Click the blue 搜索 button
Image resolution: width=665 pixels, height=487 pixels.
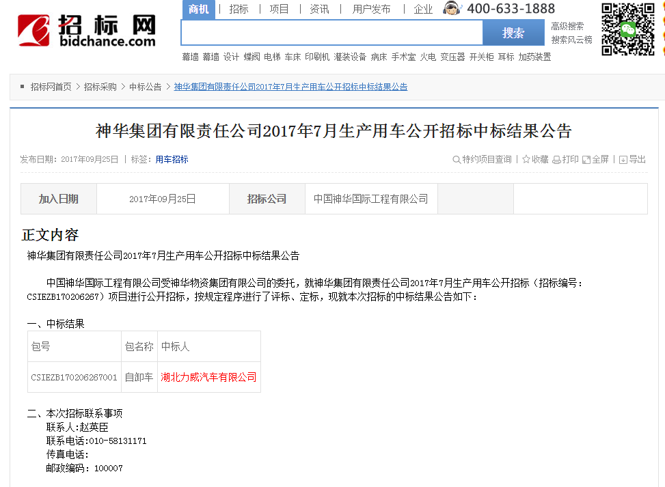click(513, 33)
